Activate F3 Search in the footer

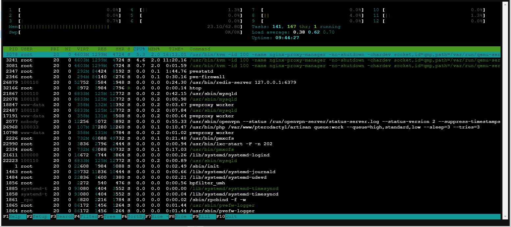(x=62, y=216)
